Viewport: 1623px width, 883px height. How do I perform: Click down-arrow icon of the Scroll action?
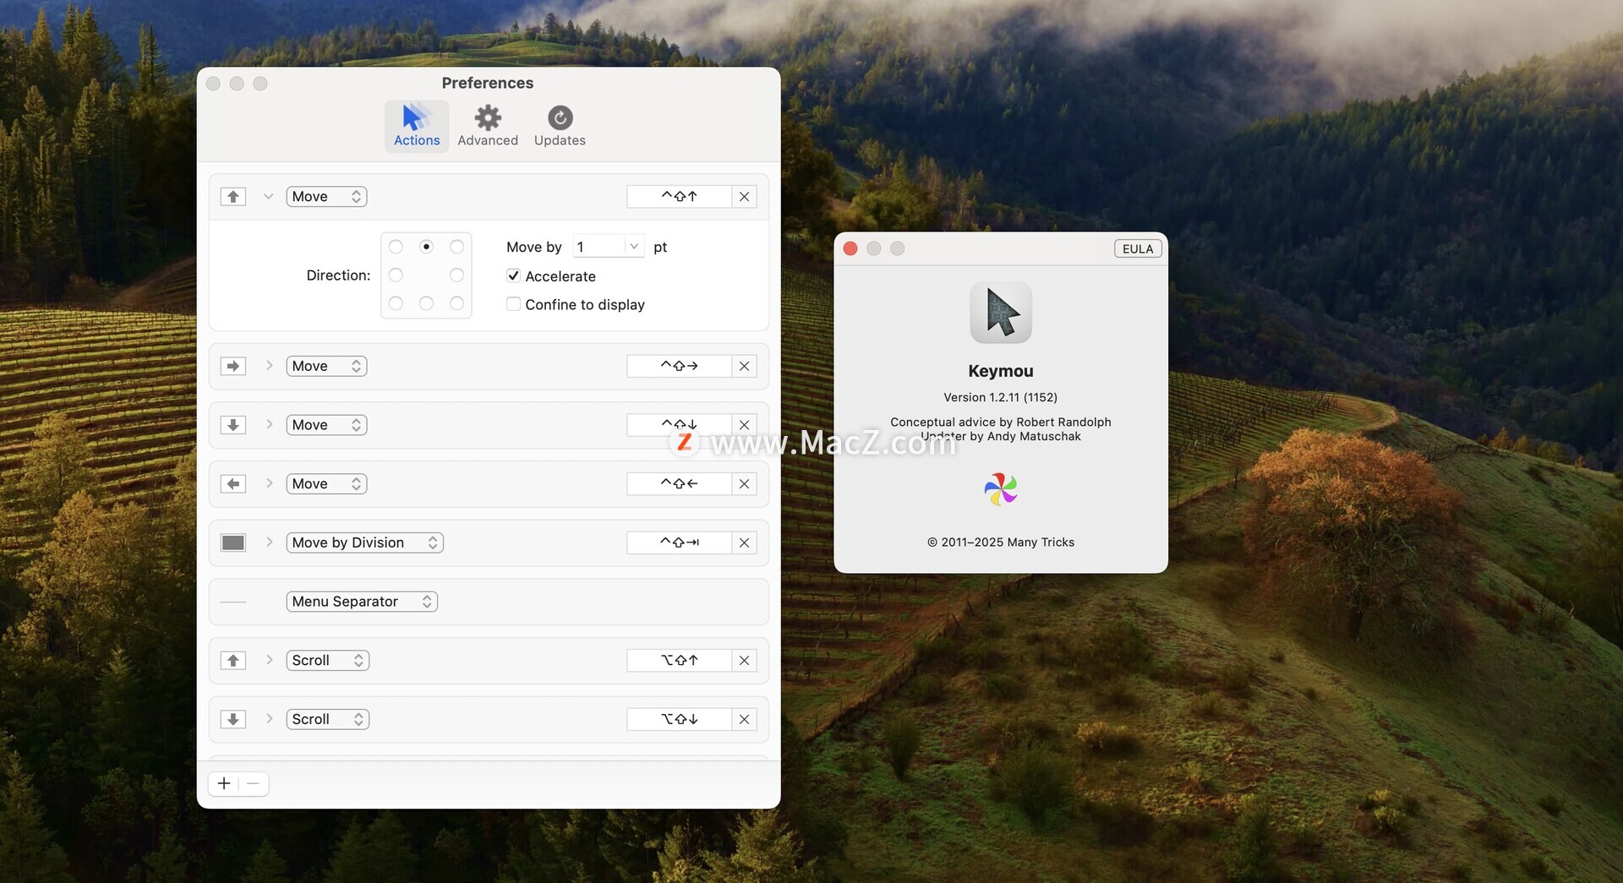pyautogui.click(x=233, y=720)
